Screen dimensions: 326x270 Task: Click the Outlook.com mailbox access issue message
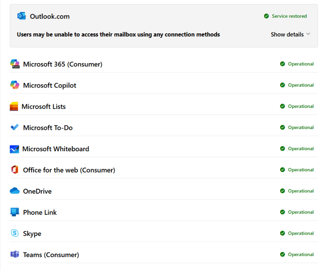point(118,34)
